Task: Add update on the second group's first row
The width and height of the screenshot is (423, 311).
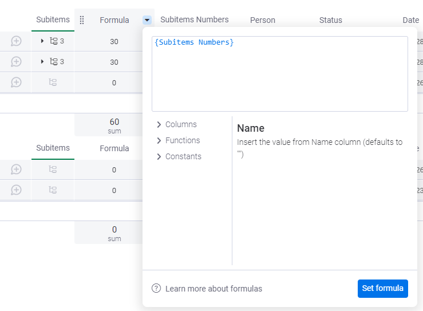Action: [x=16, y=170]
